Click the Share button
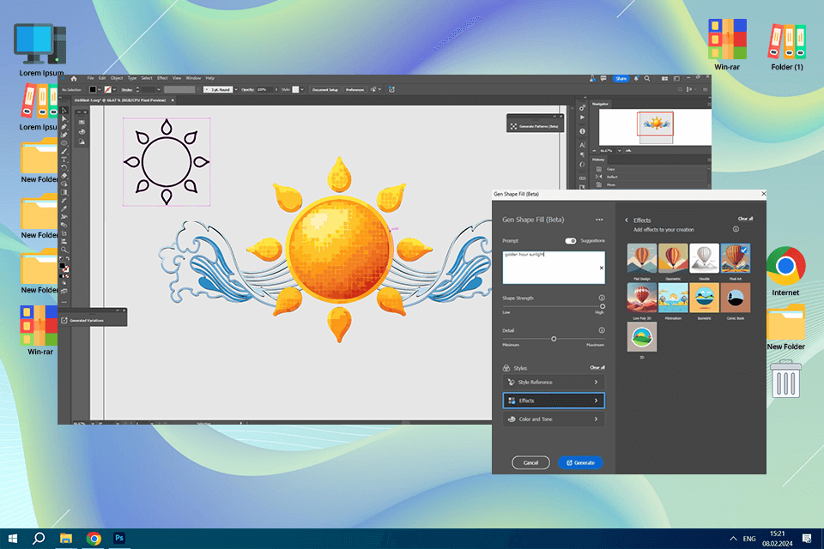824x549 pixels. (621, 78)
